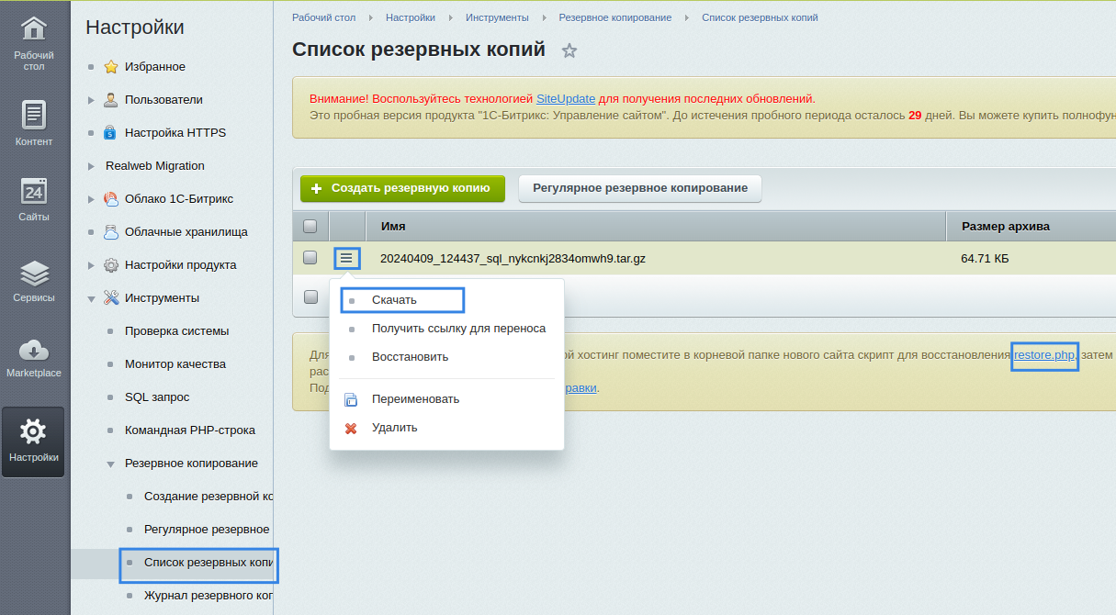Screen dimensions: 1116x615
Task: Collapse the Инструменты tree node arrow
Action: tap(91, 298)
